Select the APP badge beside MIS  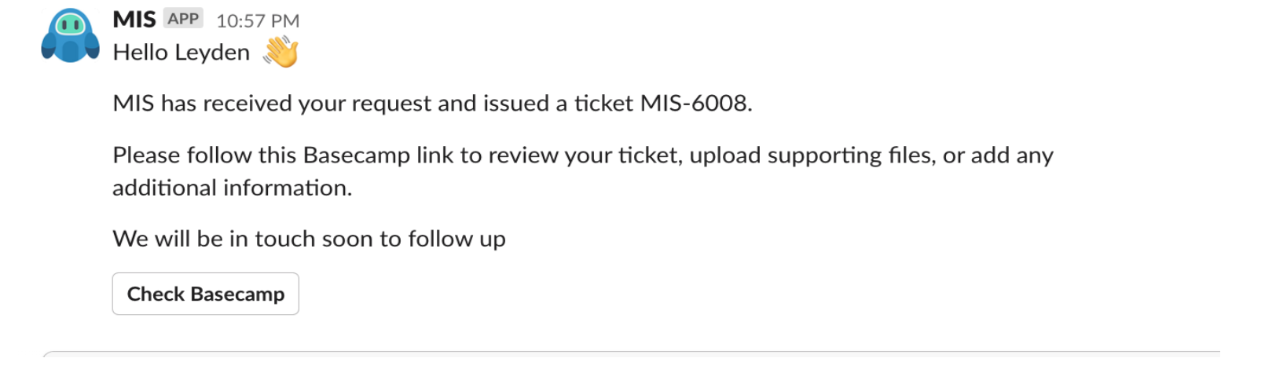183,19
